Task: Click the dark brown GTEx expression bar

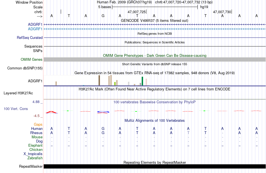Action: pos(99,80)
